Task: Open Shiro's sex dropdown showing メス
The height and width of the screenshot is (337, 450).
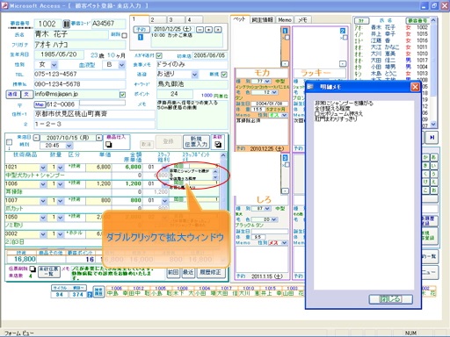Action: click(284, 243)
